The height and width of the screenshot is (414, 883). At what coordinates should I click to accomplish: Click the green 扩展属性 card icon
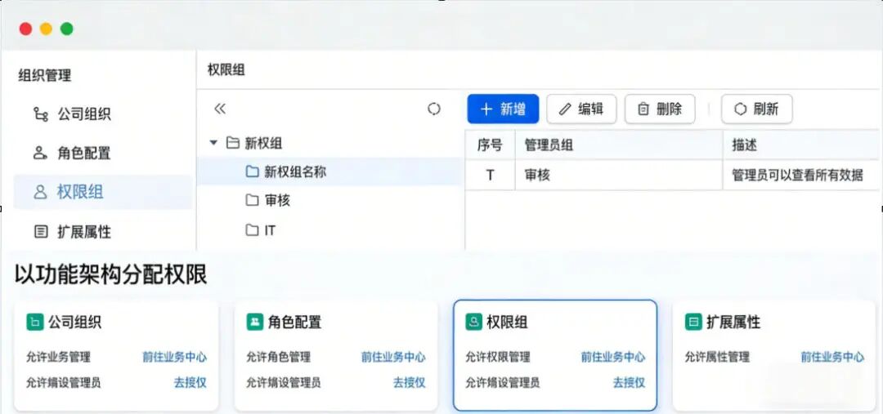693,323
